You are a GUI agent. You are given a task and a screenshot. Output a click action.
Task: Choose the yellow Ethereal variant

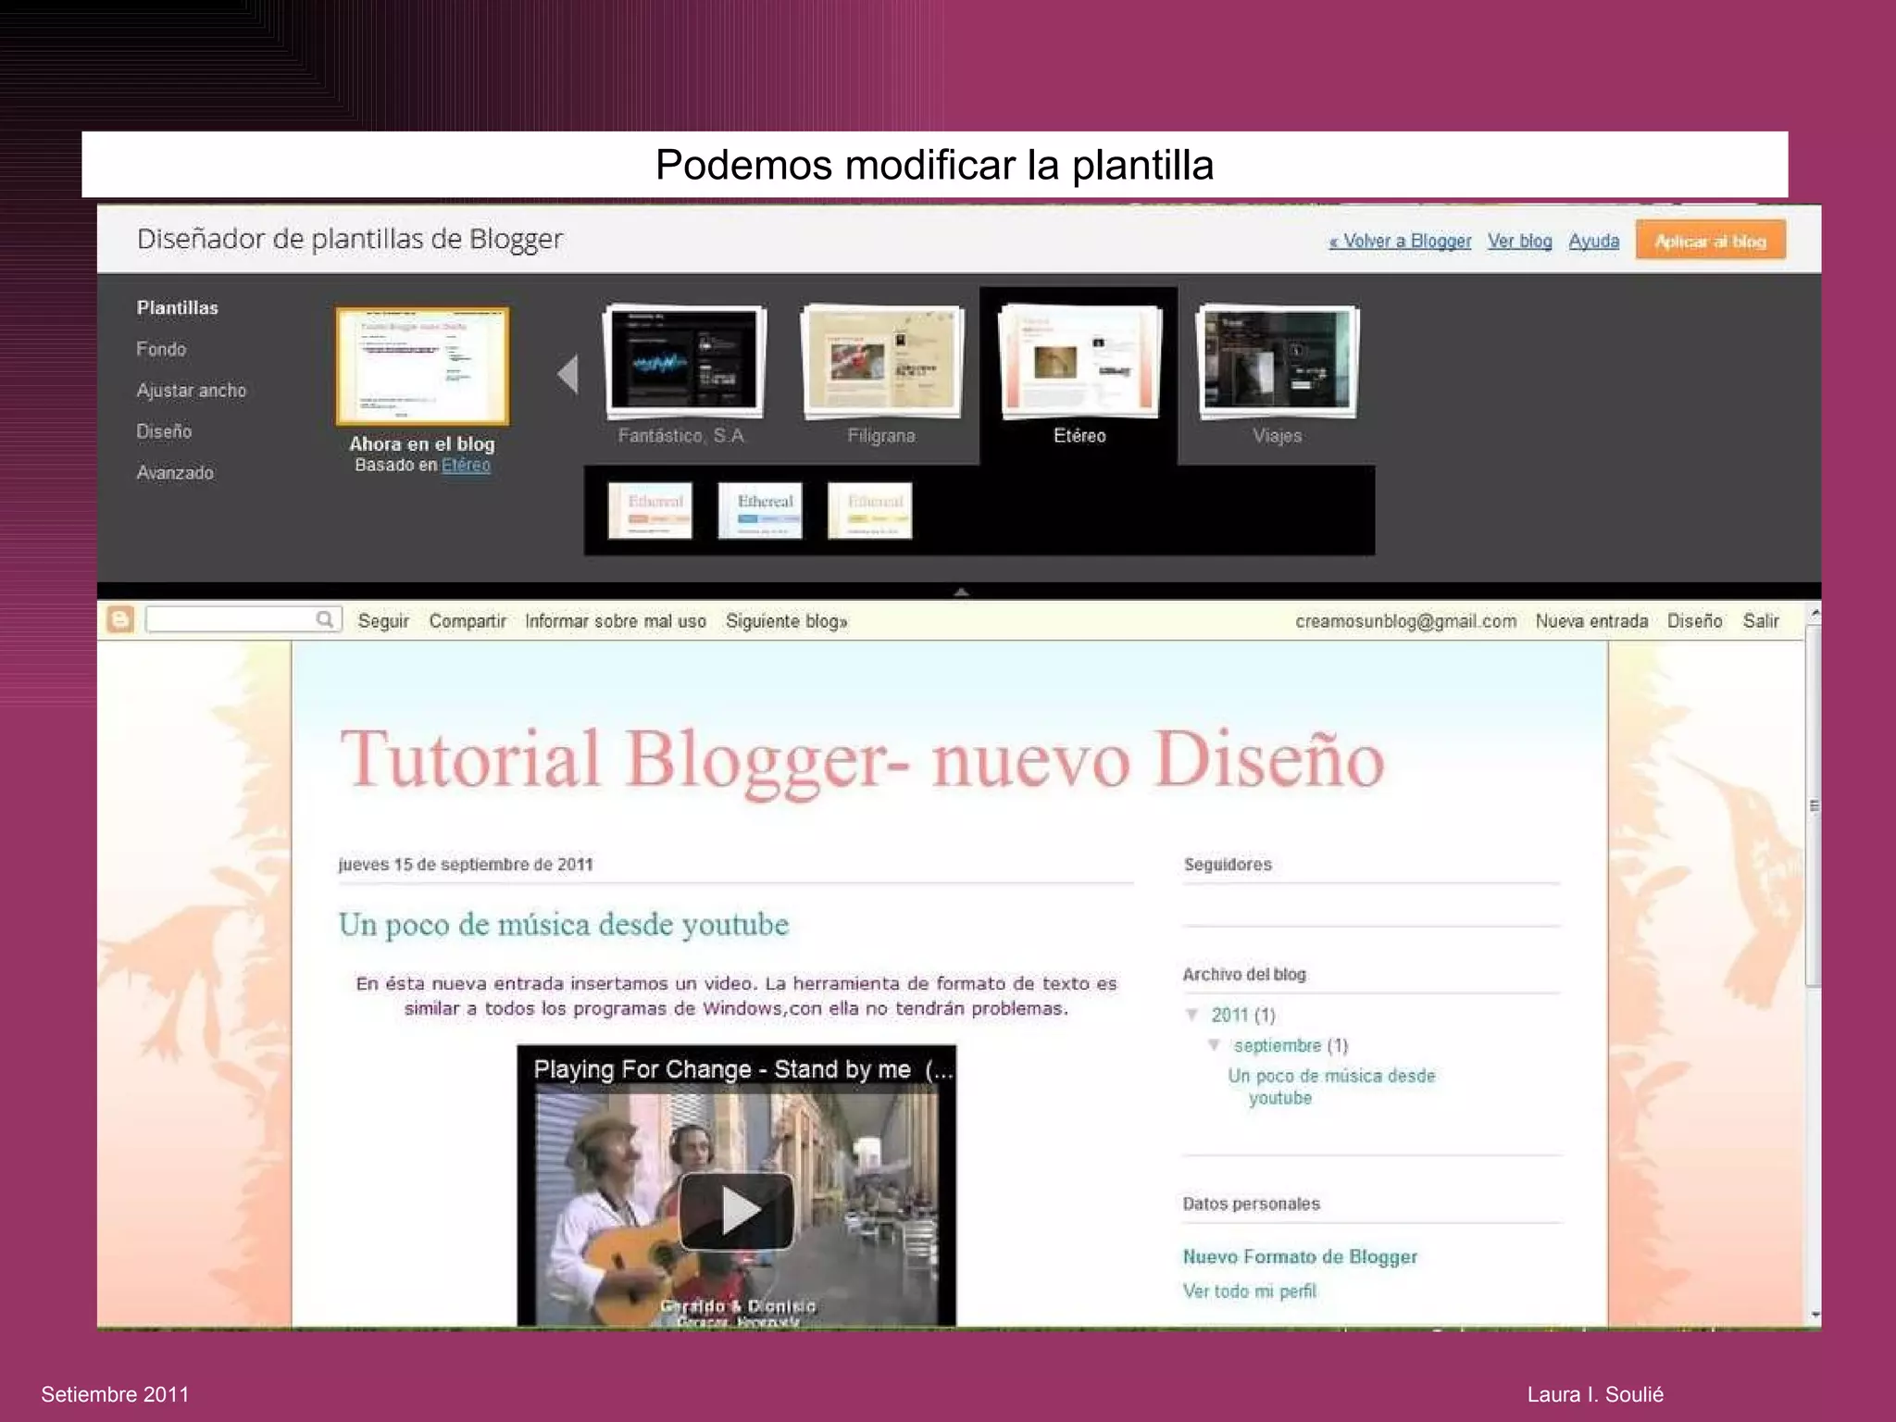[x=870, y=510]
